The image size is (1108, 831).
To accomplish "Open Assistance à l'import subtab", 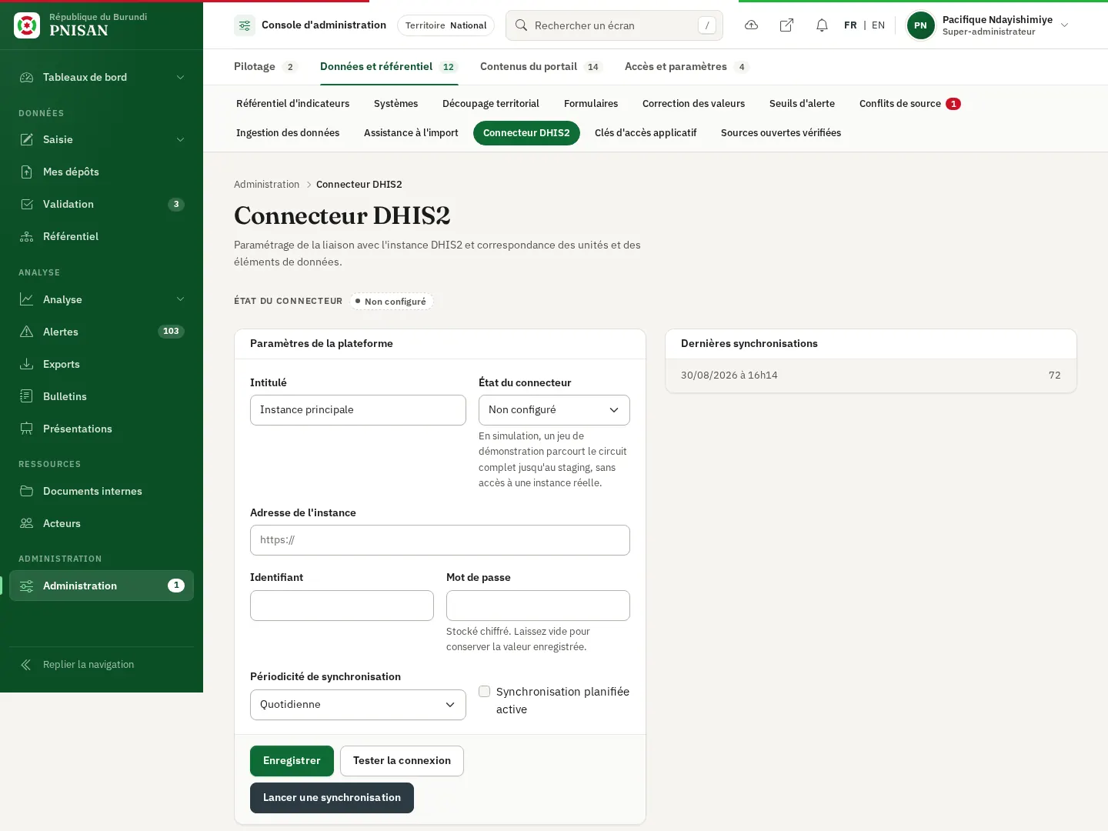I will click(411, 133).
